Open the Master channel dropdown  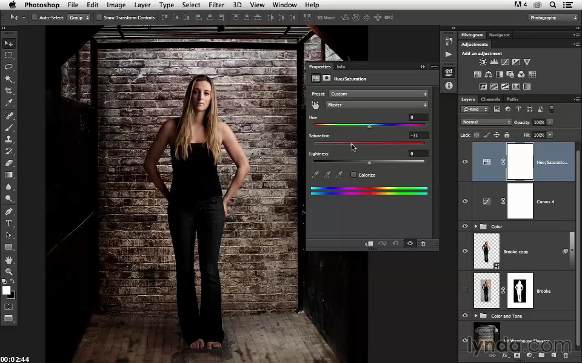376,105
